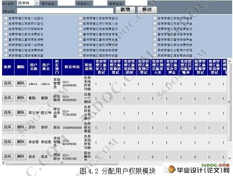Select the 蒋兰坤 row with 选择
The height and width of the screenshot is (176, 233).
tap(8, 113)
